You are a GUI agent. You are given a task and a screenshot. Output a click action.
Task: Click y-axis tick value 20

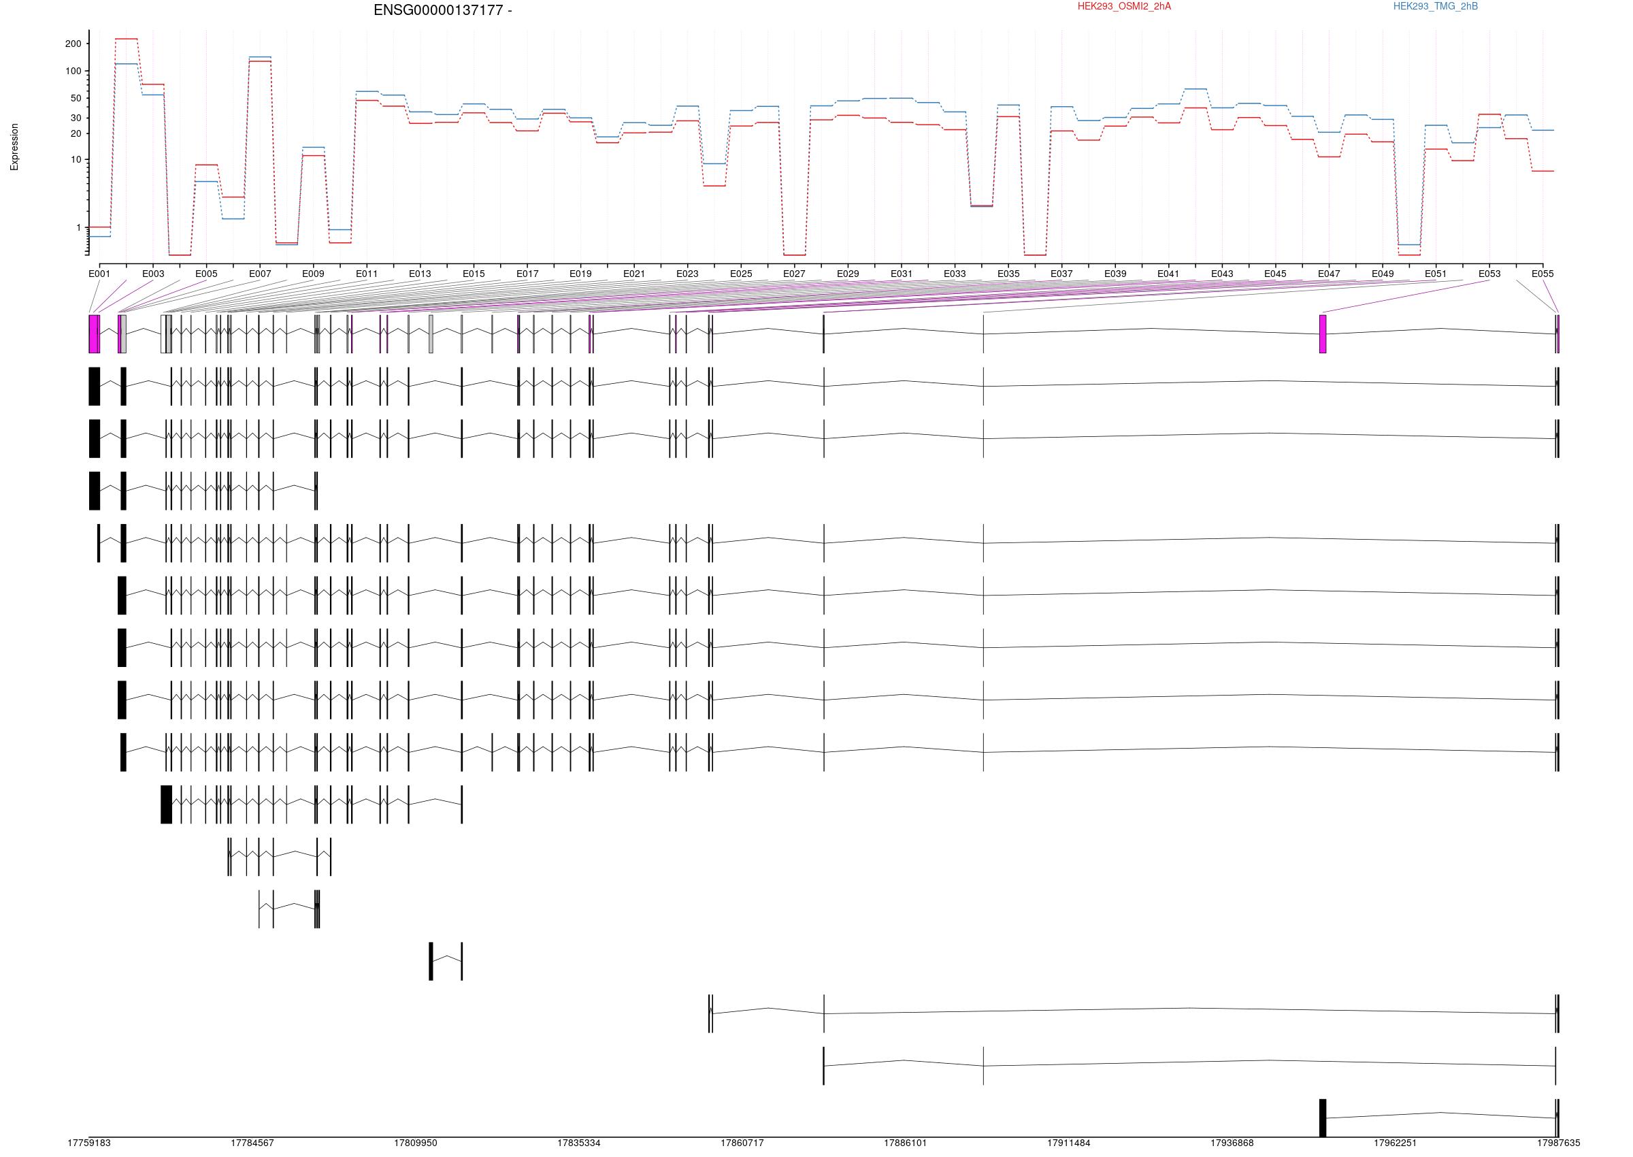tap(76, 133)
